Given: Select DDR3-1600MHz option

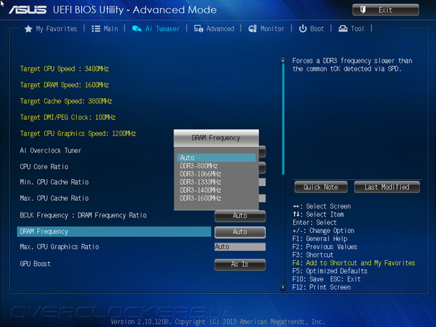Looking at the screenshot, I should (216, 198).
